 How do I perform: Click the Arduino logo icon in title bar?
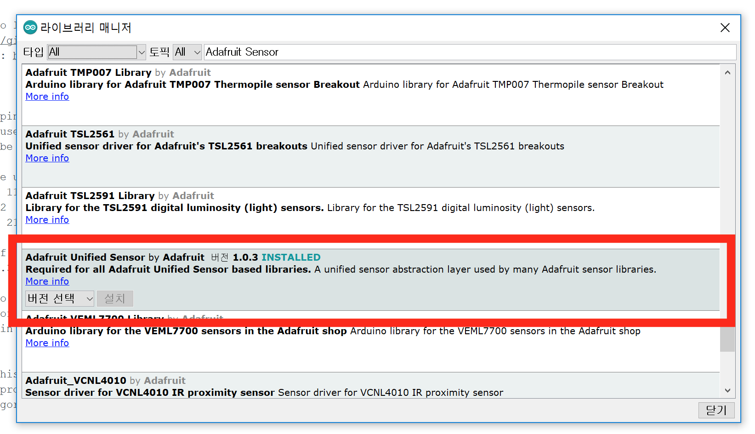coord(30,28)
